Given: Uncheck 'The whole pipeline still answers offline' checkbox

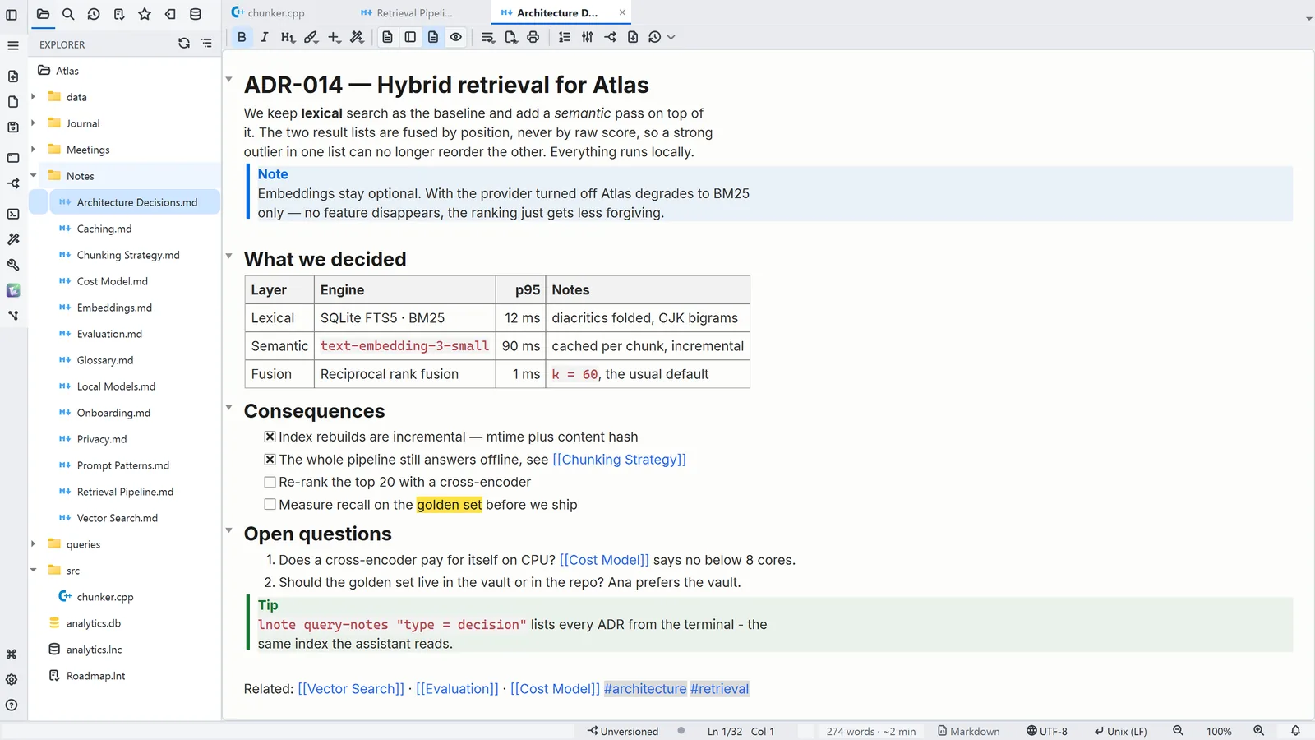Looking at the screenshot, I should pyautogui.click(x=270, y=460).
